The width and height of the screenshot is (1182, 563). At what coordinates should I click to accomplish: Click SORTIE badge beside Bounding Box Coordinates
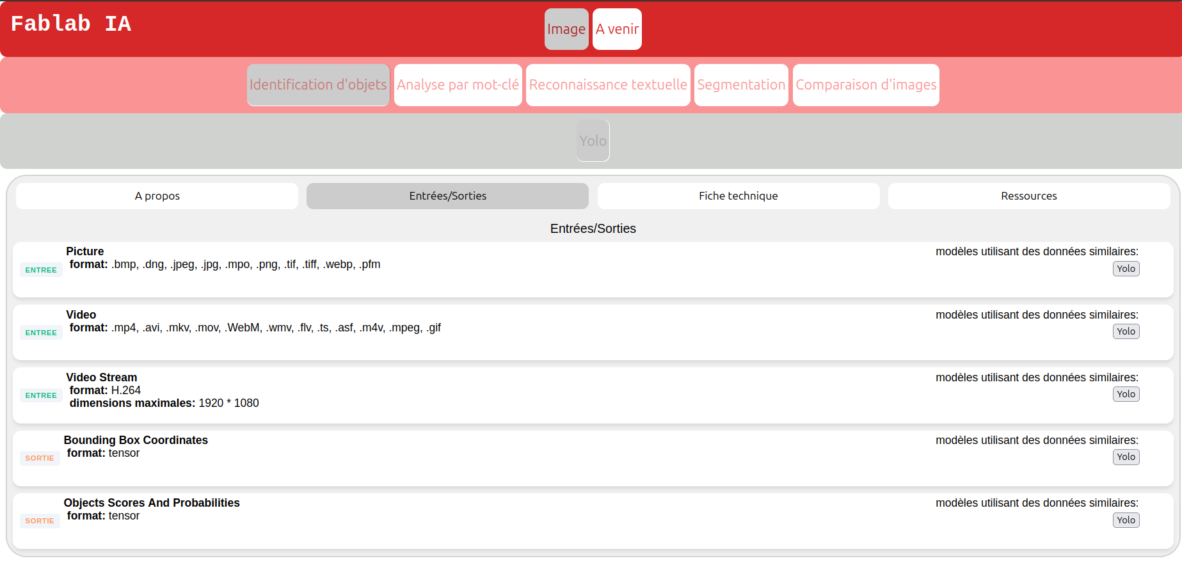(x=40, y=458)
